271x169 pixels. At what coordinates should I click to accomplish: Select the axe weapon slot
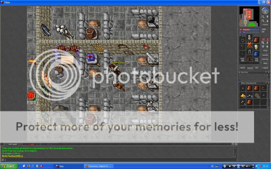click(243, 47)
